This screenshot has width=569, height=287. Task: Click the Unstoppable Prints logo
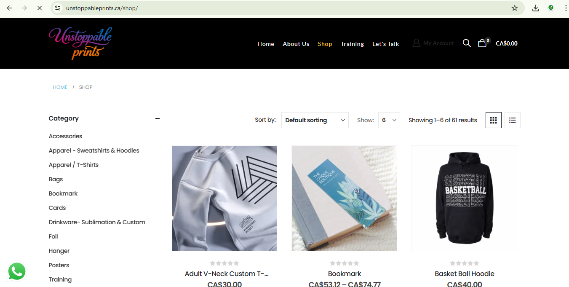(x=80, y=43)
